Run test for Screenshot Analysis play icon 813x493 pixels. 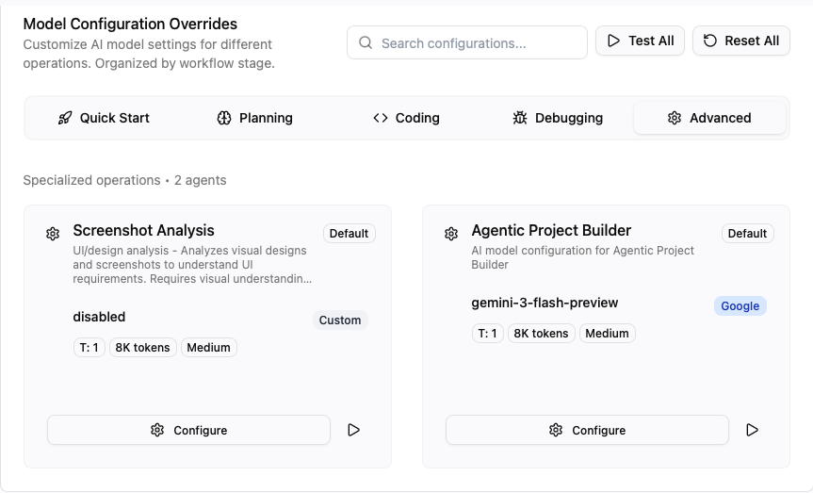(x=354, y=430)
